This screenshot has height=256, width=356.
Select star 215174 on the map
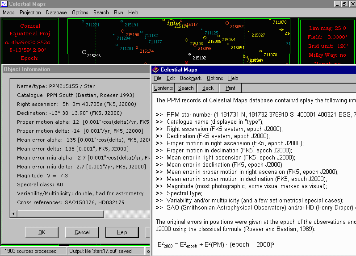coord(137,48)
